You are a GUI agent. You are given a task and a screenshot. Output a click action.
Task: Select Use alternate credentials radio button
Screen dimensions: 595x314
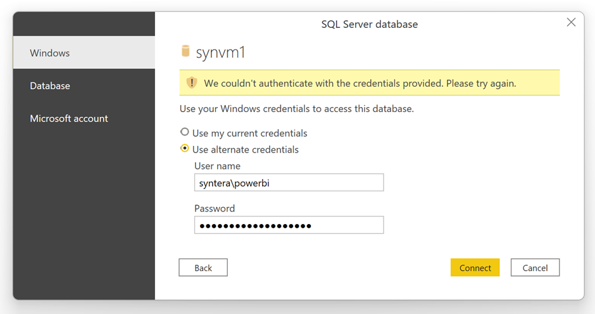tap(184, 149)
